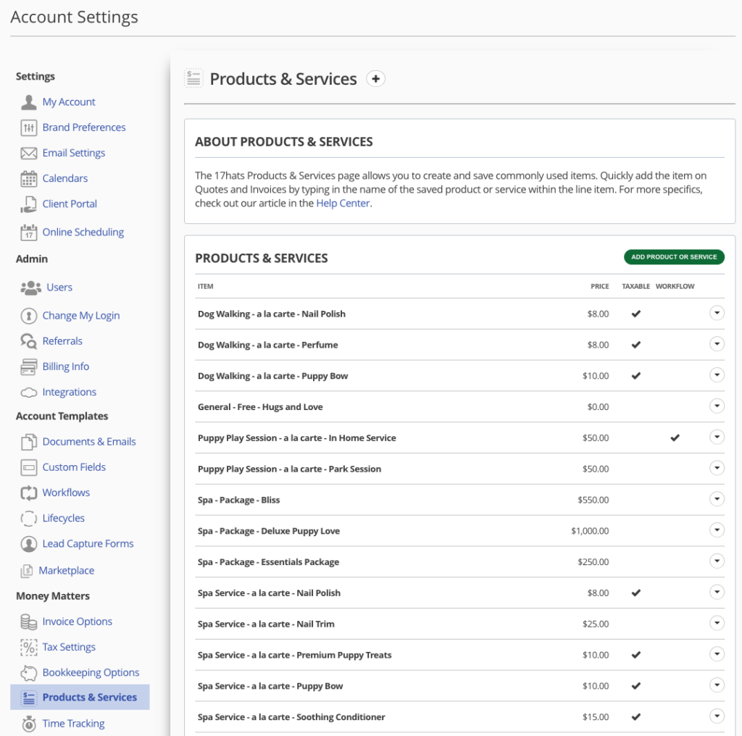Screen dimensions: 742x736
Task: Open dropdown for Spa Service Nail Trim
Action: tap(717, 623)
